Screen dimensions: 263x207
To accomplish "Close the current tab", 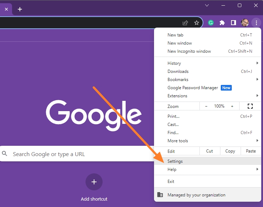I will tap(6, 9).
